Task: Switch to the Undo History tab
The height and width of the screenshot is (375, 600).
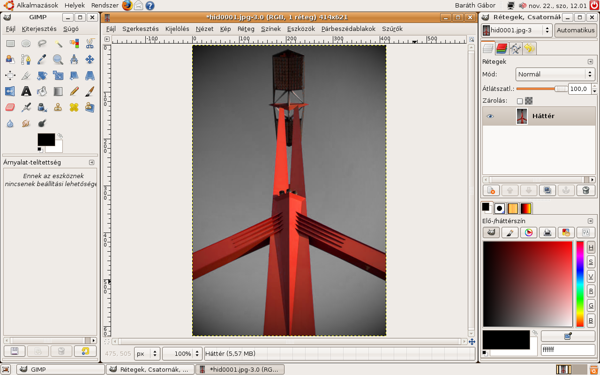Action: pos(530,48)
